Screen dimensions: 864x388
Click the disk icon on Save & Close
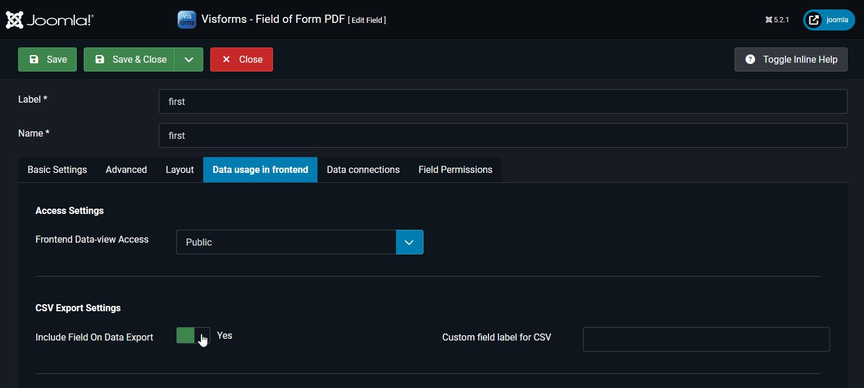click(x=100, y=59)
